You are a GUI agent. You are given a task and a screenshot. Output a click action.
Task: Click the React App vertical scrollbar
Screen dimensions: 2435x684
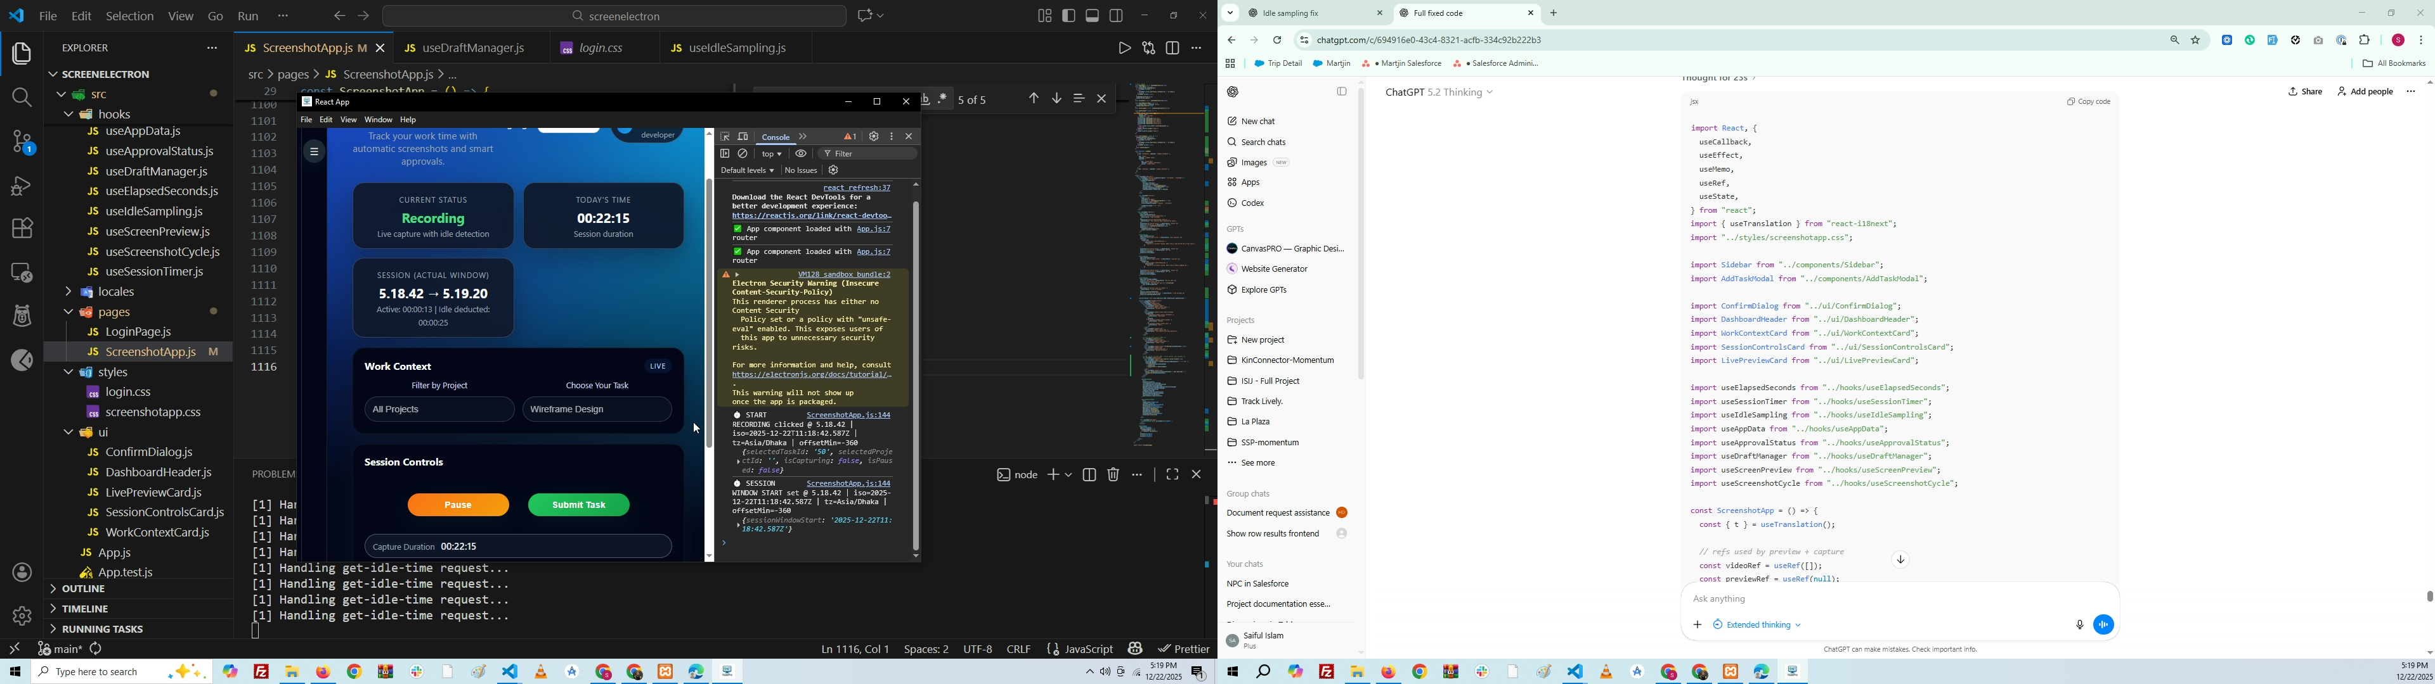click(709, 312)
